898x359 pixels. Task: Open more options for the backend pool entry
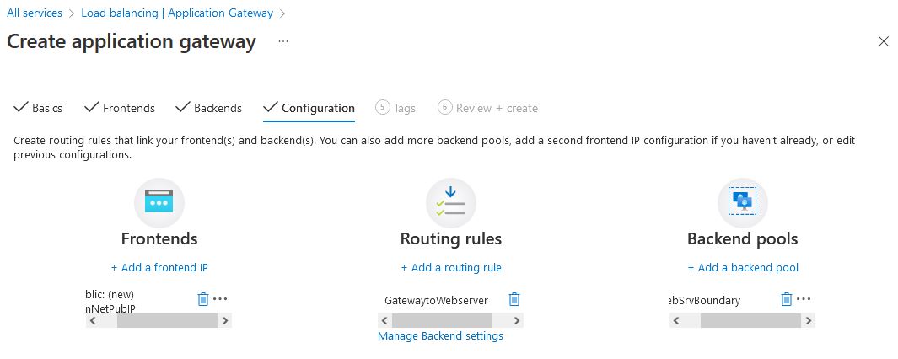pos(804,299)
